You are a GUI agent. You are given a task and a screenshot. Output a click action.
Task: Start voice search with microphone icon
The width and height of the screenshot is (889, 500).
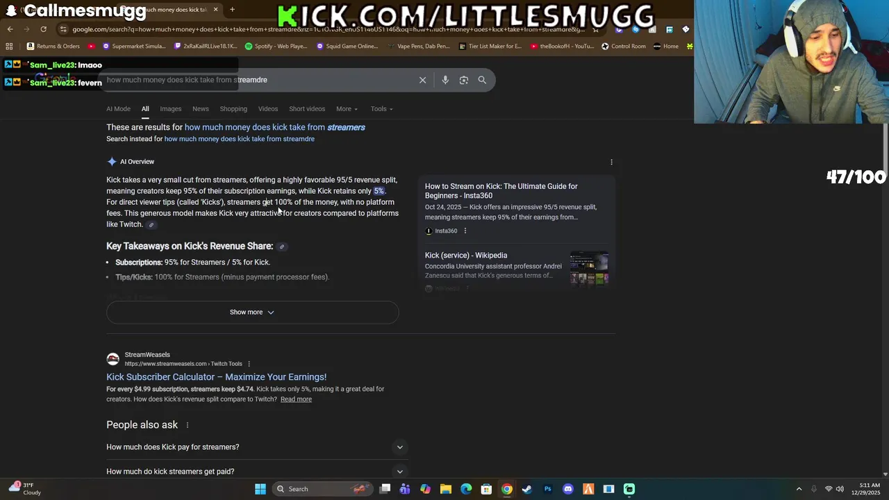pos(445,80)
